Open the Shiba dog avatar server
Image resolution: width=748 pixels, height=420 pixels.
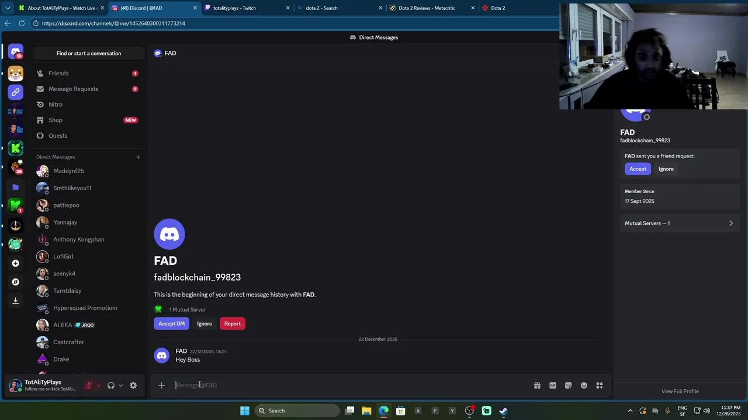click(x=16, y=73)
